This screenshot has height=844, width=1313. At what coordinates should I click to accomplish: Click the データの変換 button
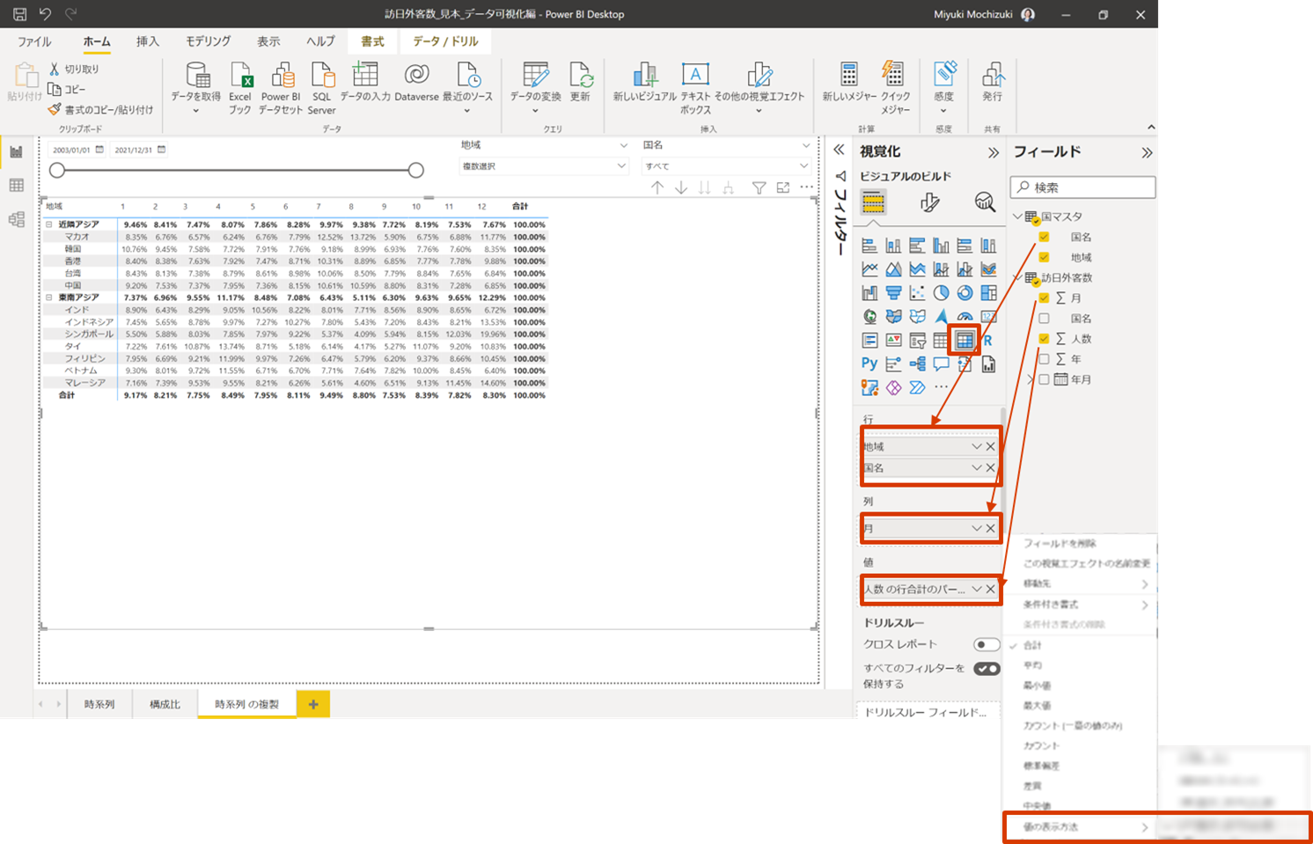(535, 88)
